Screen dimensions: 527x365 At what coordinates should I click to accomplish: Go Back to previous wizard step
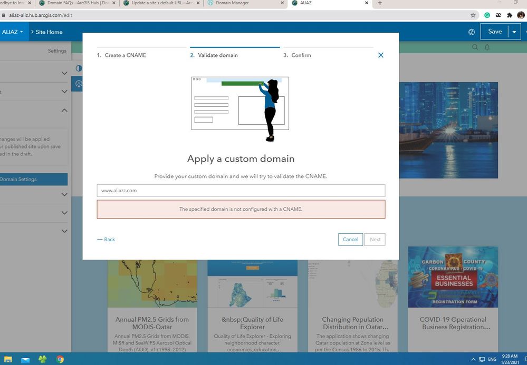click(106, 240)
